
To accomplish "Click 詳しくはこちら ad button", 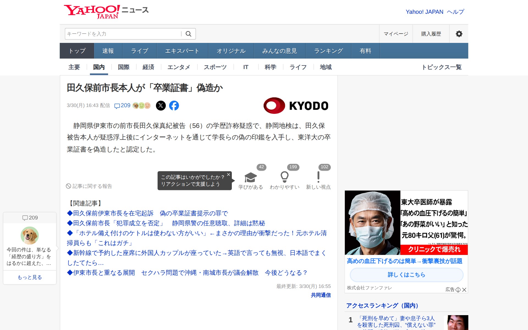I will pos(406,274).
